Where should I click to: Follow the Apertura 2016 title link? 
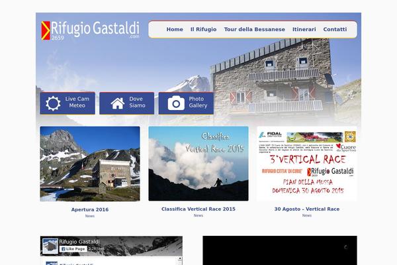pos(90,210)
